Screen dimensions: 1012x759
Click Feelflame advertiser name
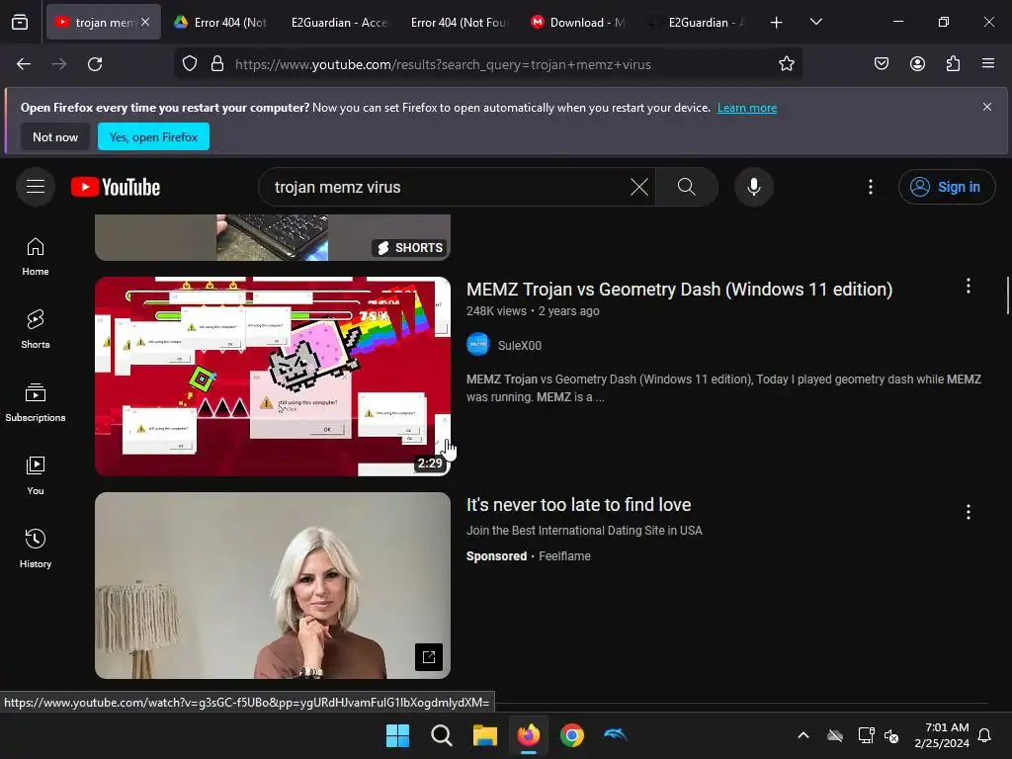click(x=564, y=556)
